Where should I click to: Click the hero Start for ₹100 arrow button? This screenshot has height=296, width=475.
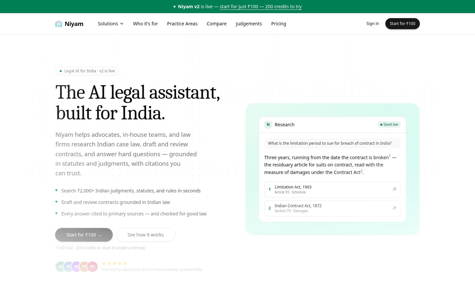[x=84, y=235]
